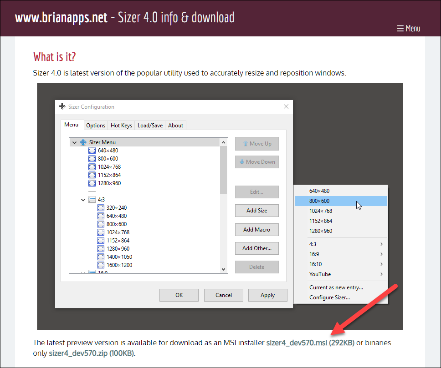Select the Sizer Menu root label in the tree
The height and width of the screenshot is (368, 441).
103,142
